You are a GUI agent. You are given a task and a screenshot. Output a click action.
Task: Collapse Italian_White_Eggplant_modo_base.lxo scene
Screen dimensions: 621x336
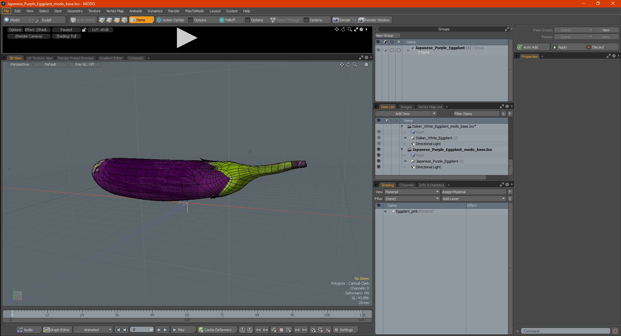point(402,126)
